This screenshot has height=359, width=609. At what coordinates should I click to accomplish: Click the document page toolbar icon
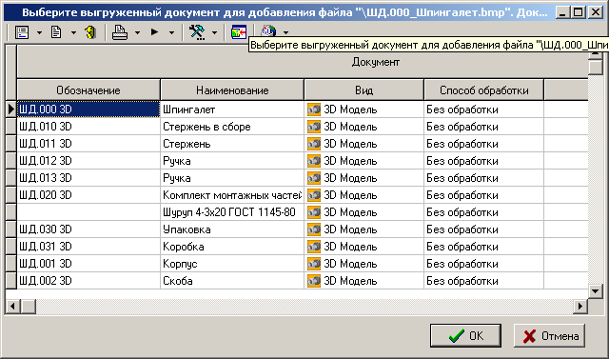pyautogui.click(x=56, y=32)
